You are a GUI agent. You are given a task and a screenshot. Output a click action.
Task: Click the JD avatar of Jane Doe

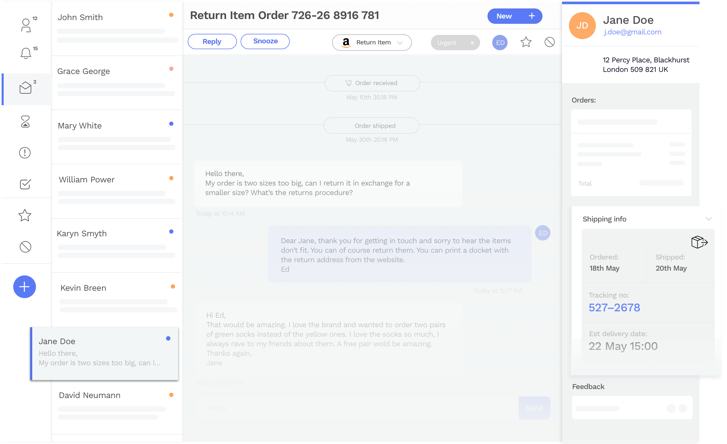tap(583, 26)
